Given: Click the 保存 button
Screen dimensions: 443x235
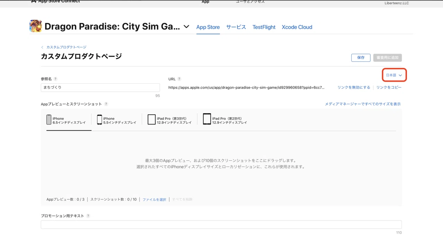Looking at the screenshot, I should [x=361, y=58].
